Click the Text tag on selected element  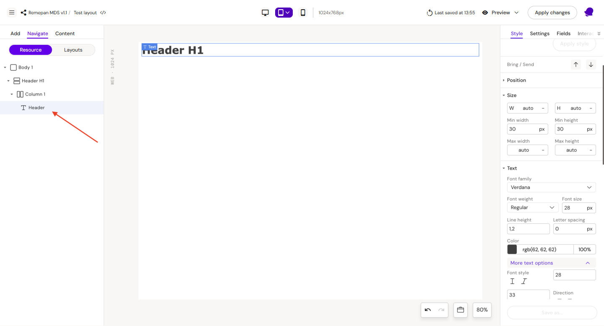pyautogui.click(x=149, y=47)
